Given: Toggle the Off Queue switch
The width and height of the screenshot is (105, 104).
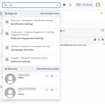Looking at the screenshot, I should pyautogui.click(x=79, y=5).
